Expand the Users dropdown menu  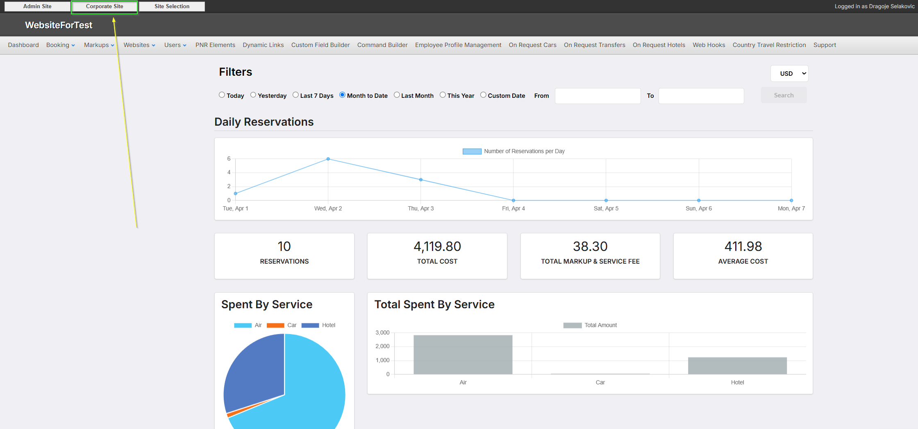pyautogui.click(x=175, y=45)
